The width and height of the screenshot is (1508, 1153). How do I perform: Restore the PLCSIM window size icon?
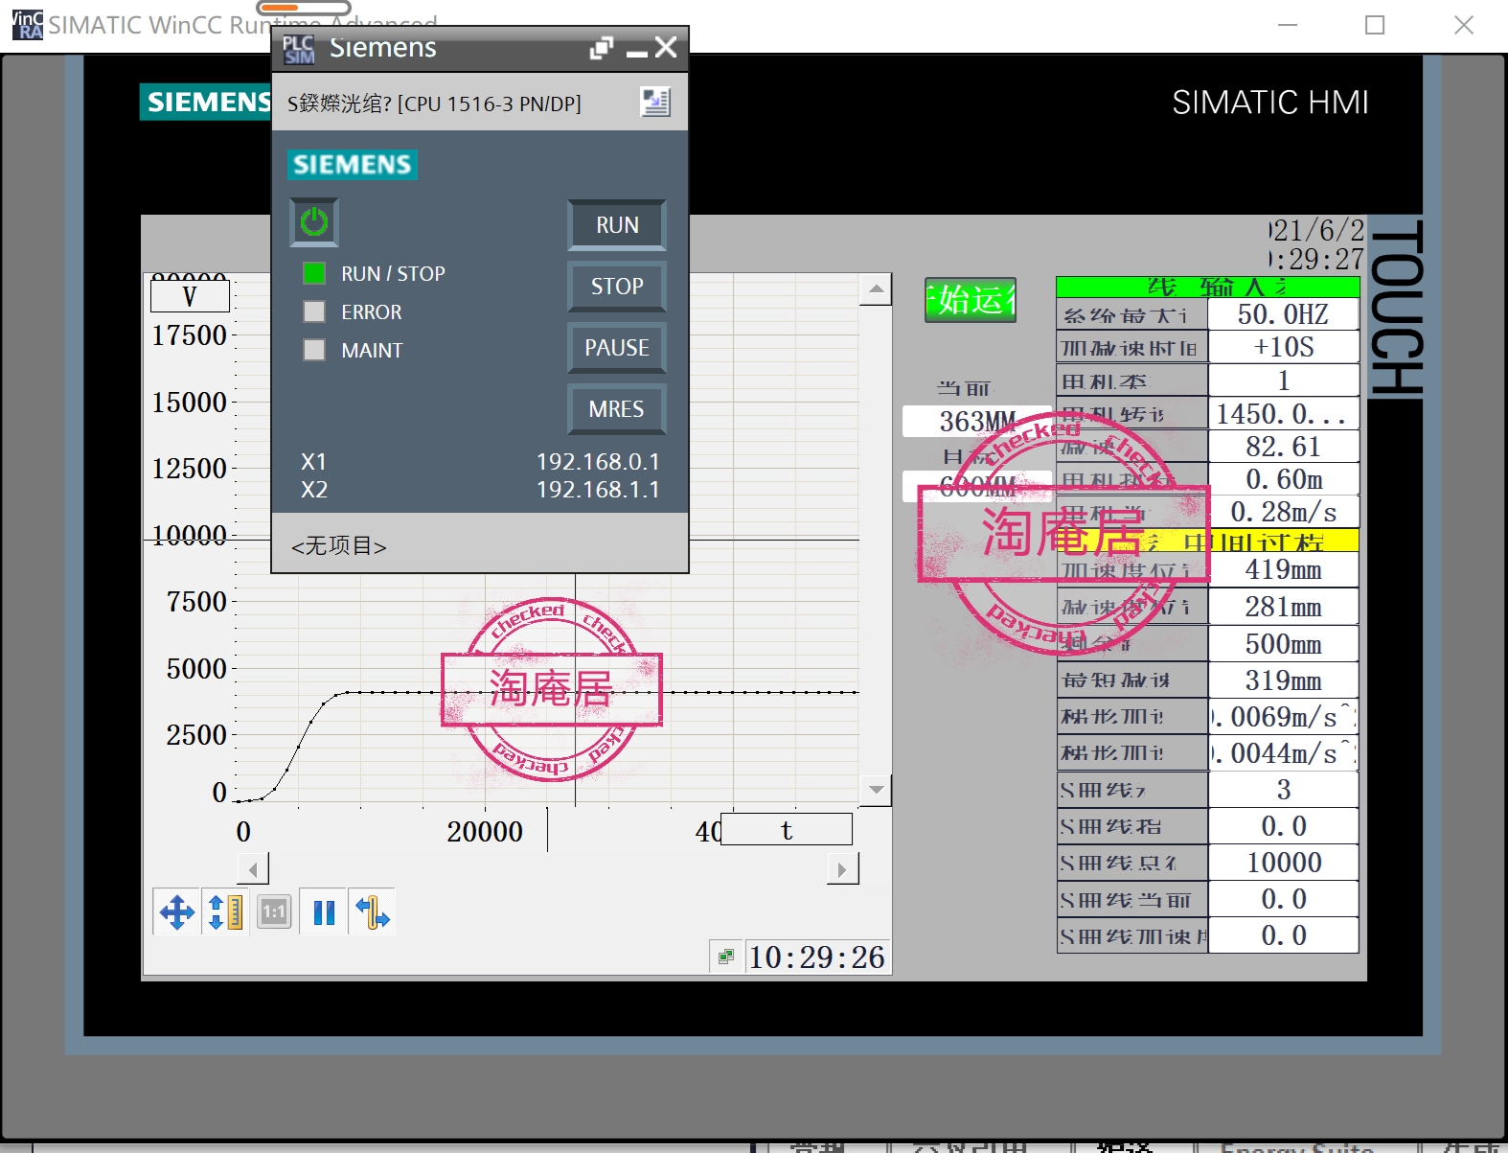602,48
